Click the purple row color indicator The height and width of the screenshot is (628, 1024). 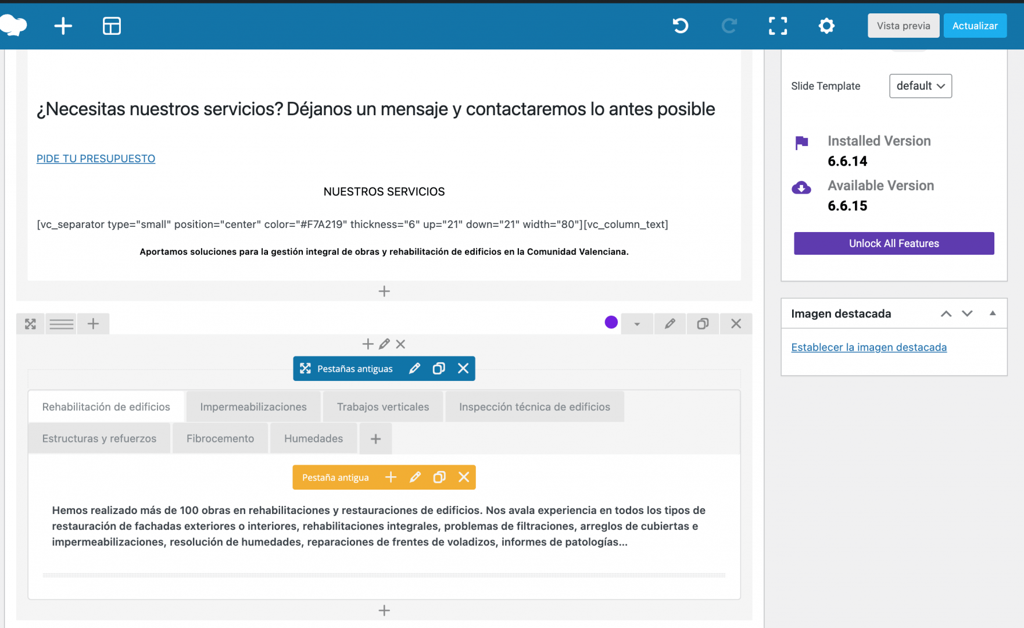[x=611, y=322]
